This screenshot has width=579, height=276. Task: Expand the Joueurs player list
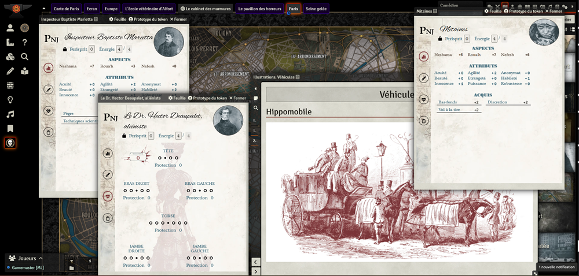pos(23,258)
